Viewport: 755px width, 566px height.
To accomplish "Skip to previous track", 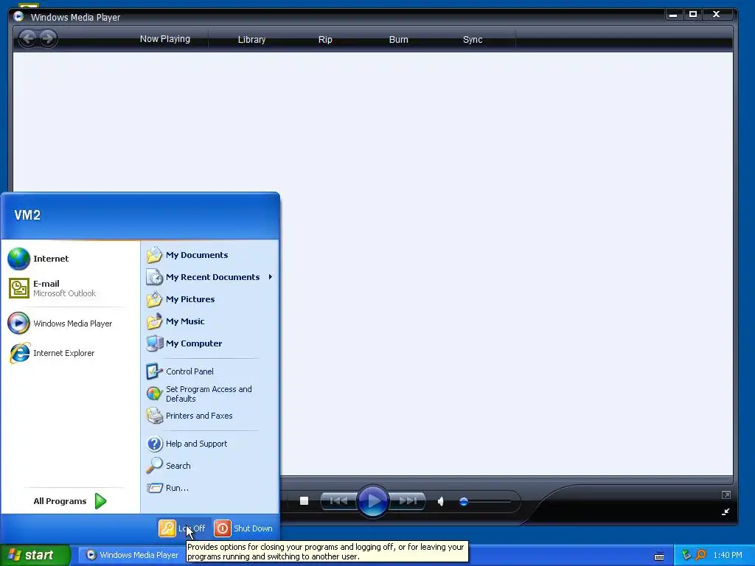I will [338, 501].
